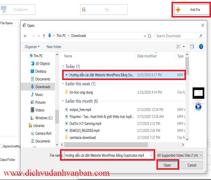Click the Downloads blue arrow in address bar

[x=49, y=36]
